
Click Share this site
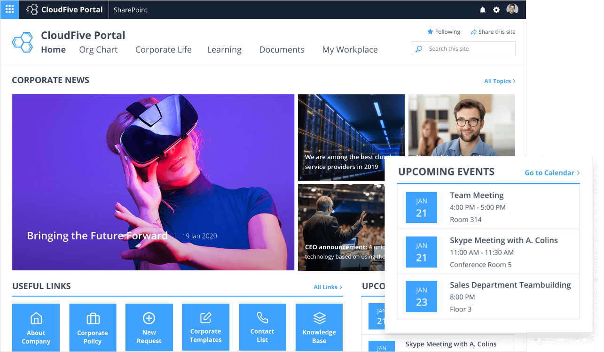(x=493, y=32)
